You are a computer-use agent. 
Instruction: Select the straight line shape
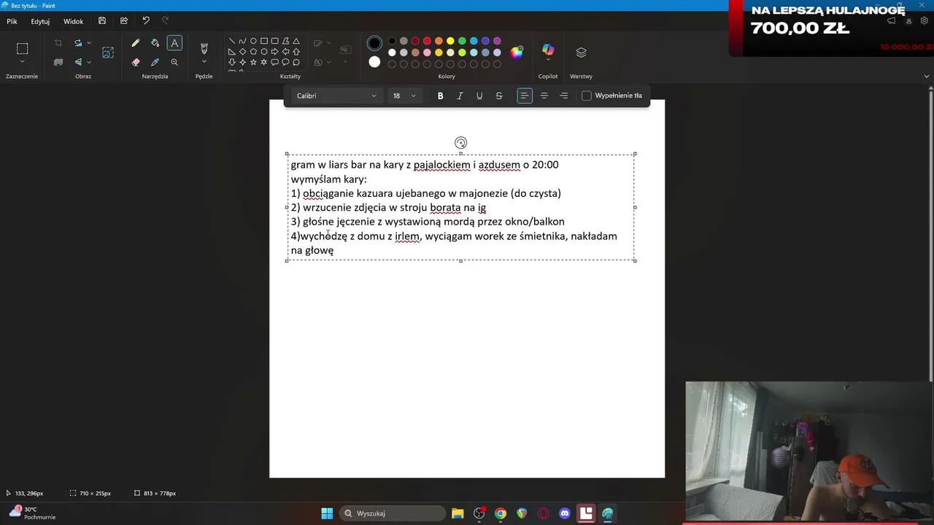click(232, 41)
